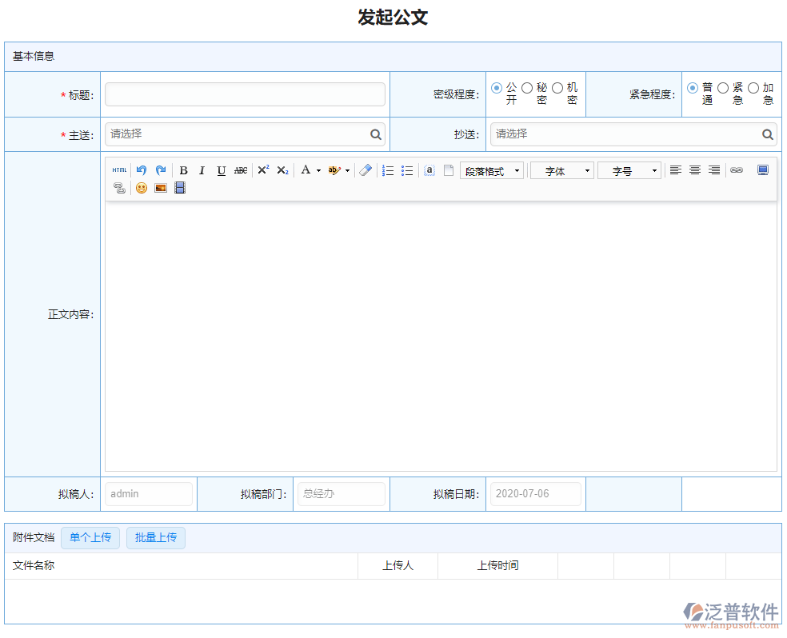Click the undo arrow icon
787x638 pixels.
coord(142,170)
